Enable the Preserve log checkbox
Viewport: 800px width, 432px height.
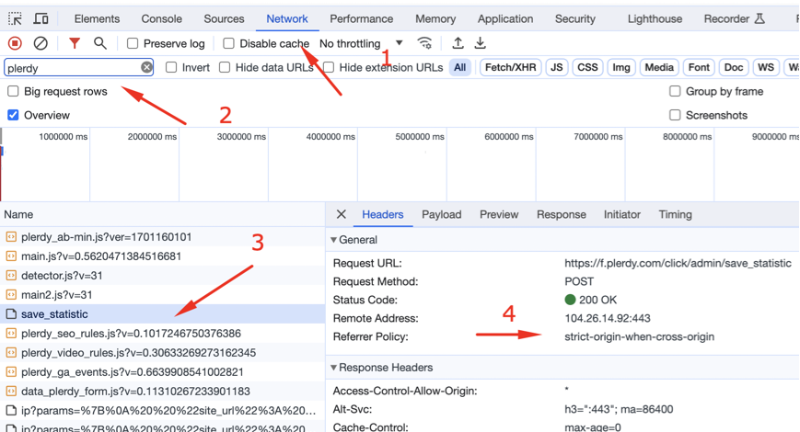[133, 43]
